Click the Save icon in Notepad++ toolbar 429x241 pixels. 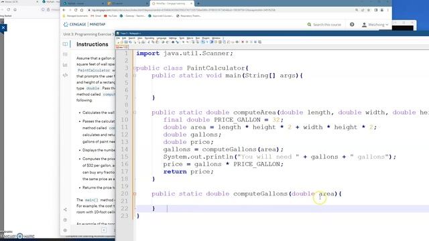click(x=126, y=42)
